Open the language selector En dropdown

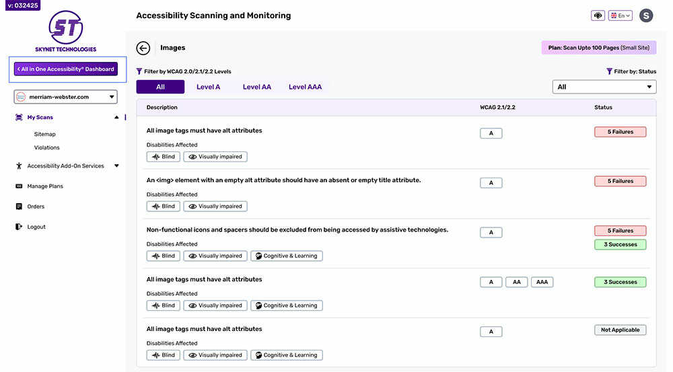[x=620, y=15]
